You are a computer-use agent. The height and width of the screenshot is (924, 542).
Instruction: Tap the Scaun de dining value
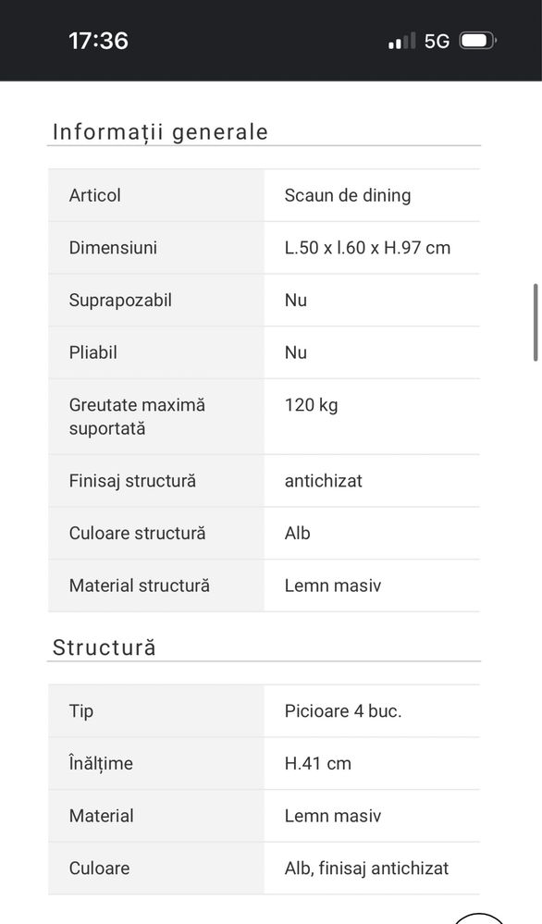pos(348,195)
